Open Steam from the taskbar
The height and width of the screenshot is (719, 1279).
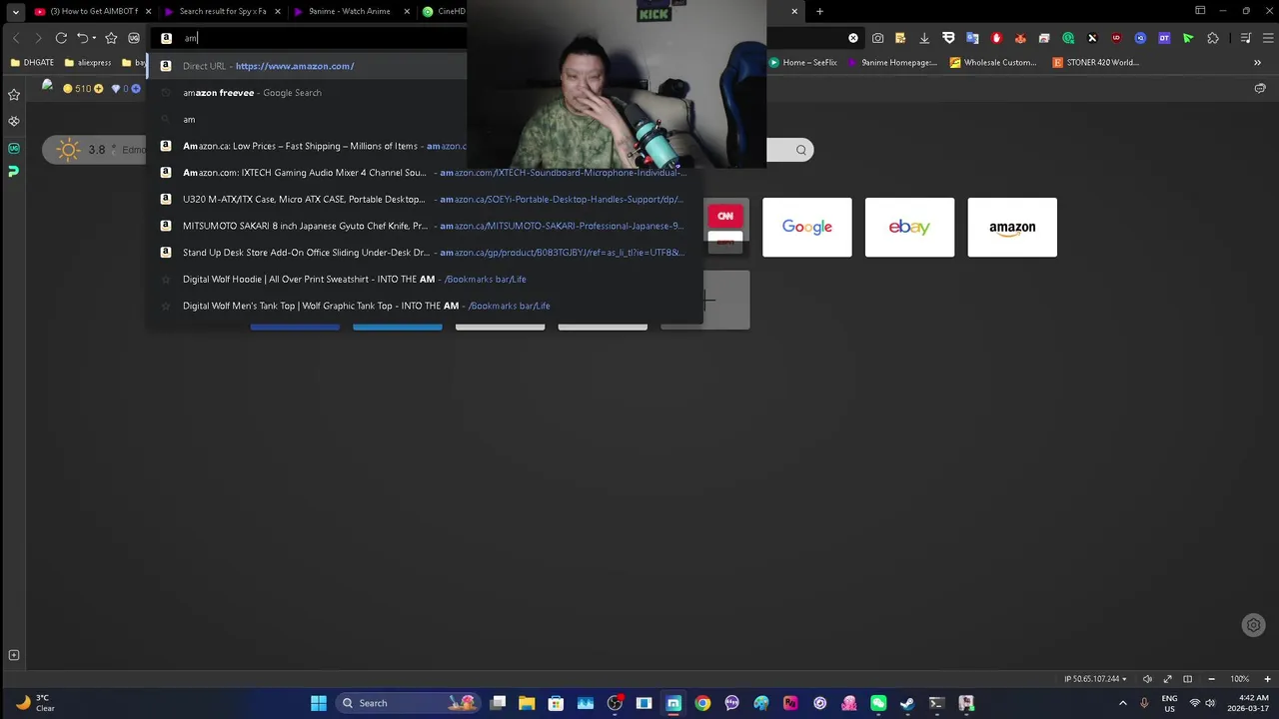(907, 703)
